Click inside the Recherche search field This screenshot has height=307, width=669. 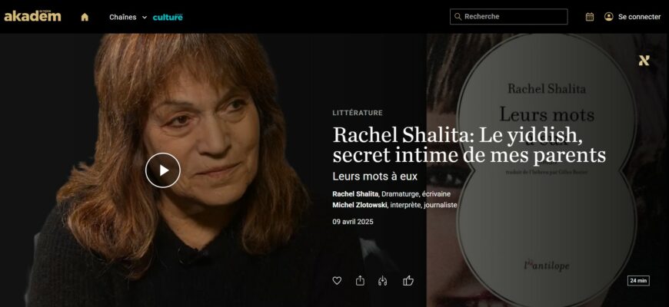coord(508,17)
